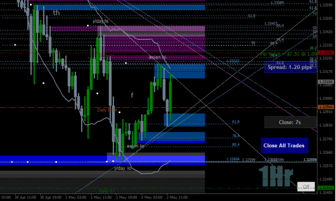This screenshot has height=201, width=336.
Task: Click the 1.33222 level value label
Action: (233, 61)
